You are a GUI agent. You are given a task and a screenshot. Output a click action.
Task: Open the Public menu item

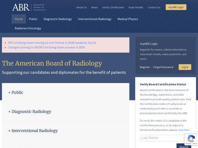coord(33,19)
